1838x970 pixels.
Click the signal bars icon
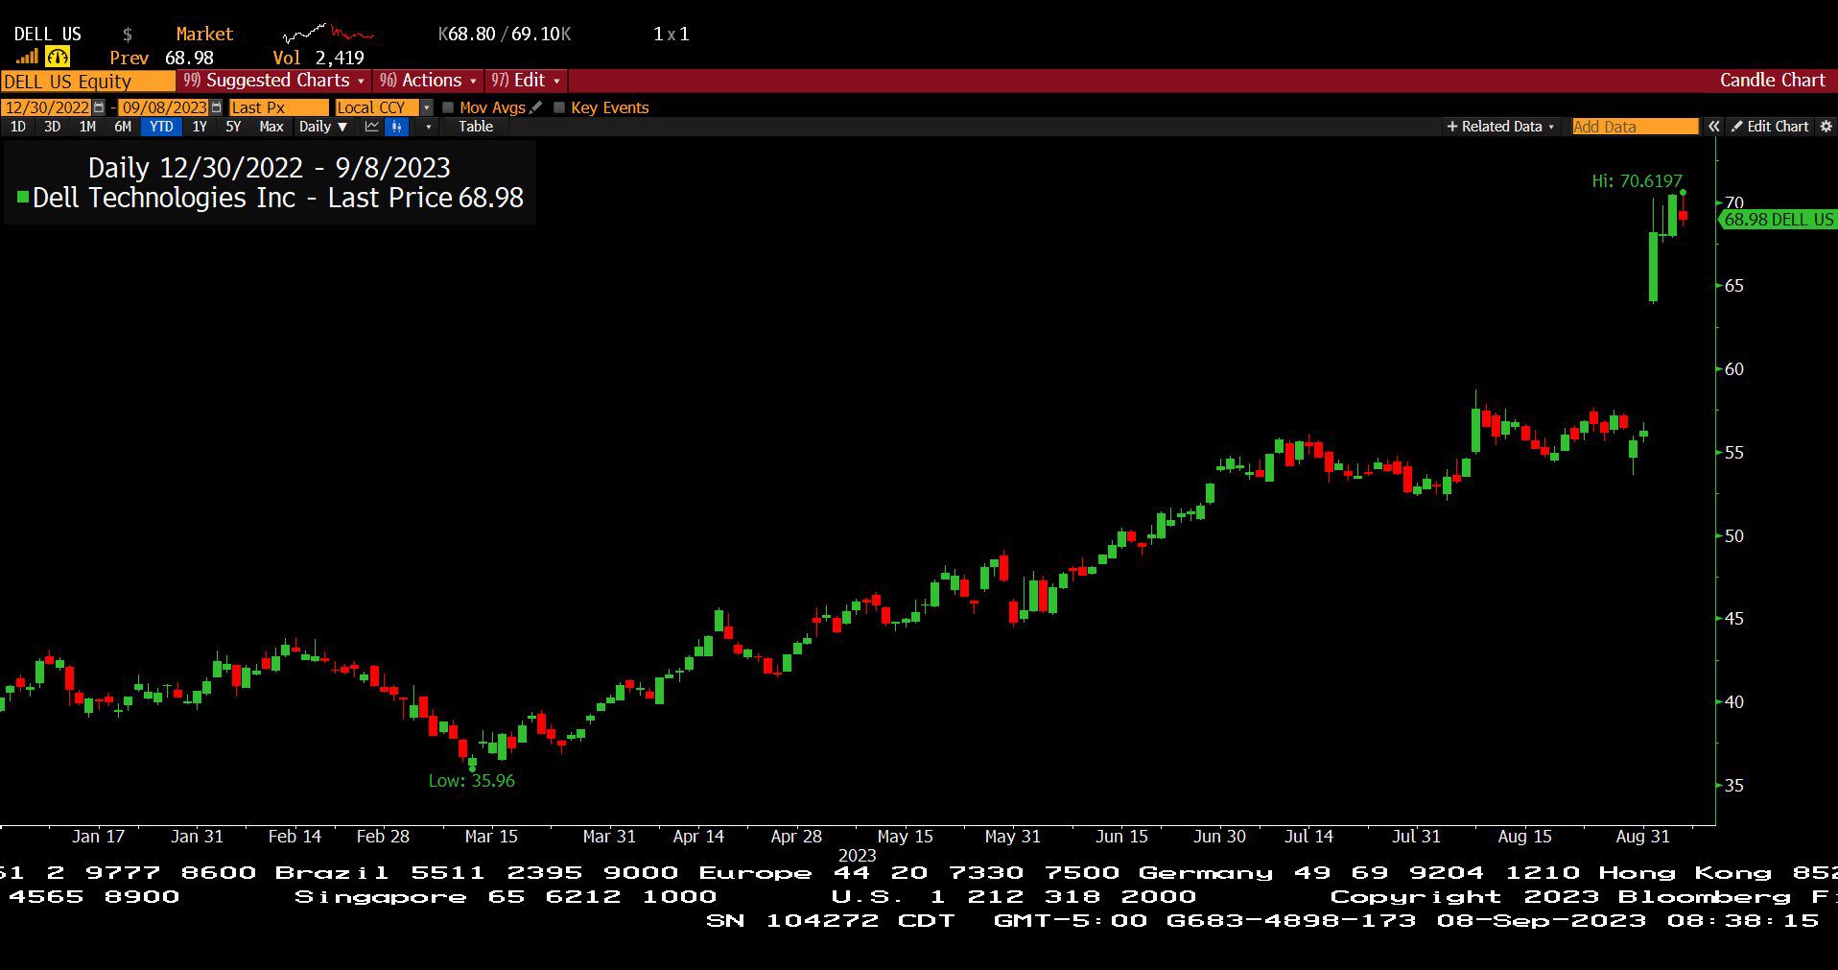point(27,58)
